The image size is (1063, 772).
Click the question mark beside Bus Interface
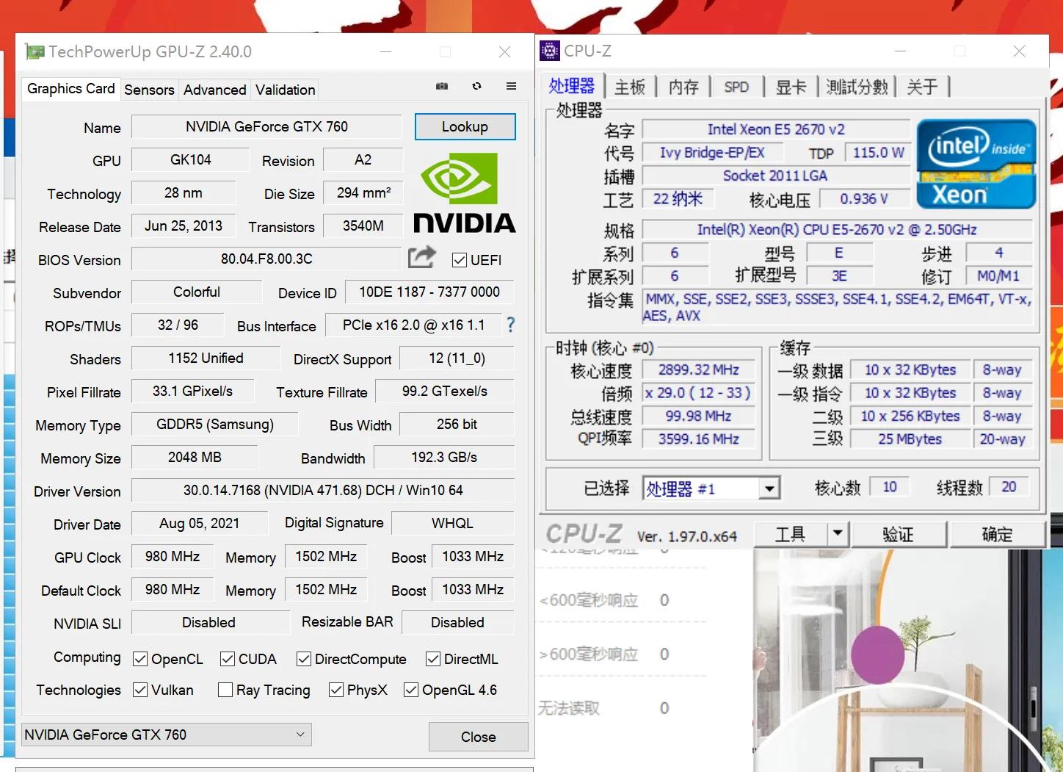click(510, 325)
